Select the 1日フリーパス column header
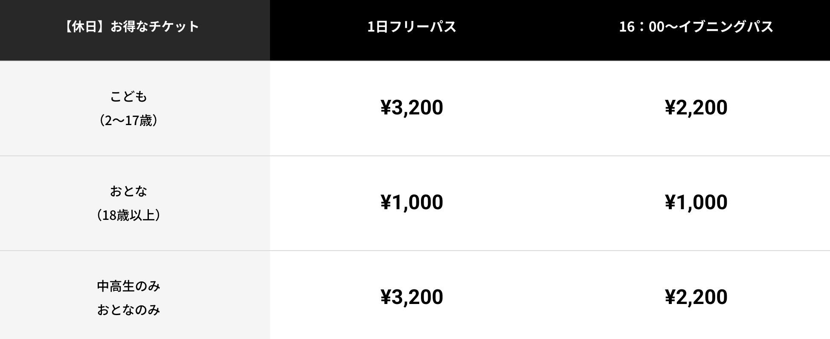Screen dimensions: 830x339 click(x=412, y=26)
